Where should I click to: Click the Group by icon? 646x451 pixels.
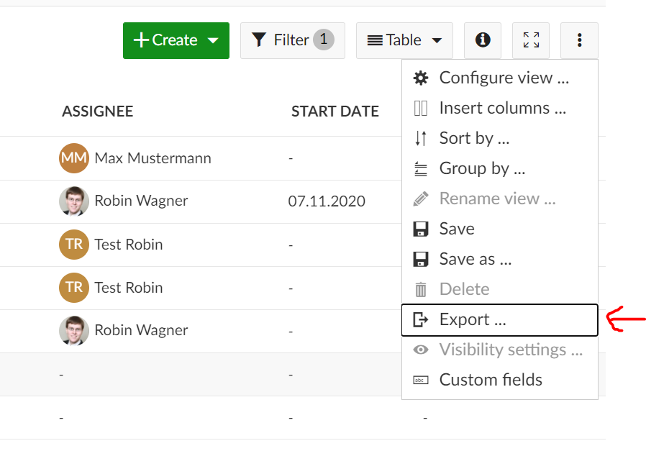tap(421, 169)
